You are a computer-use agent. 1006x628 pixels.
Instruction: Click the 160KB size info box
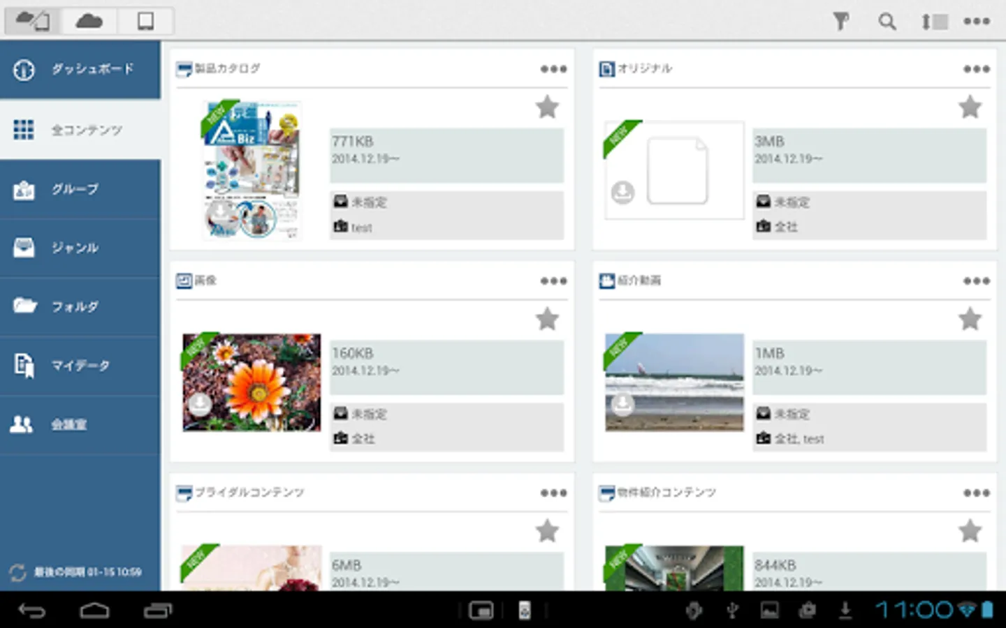tap(446, 368)
